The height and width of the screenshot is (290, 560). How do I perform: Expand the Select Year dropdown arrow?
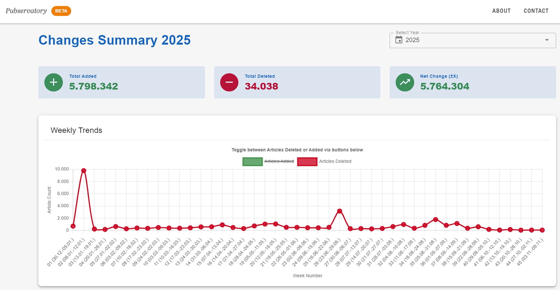pos(547,40)
